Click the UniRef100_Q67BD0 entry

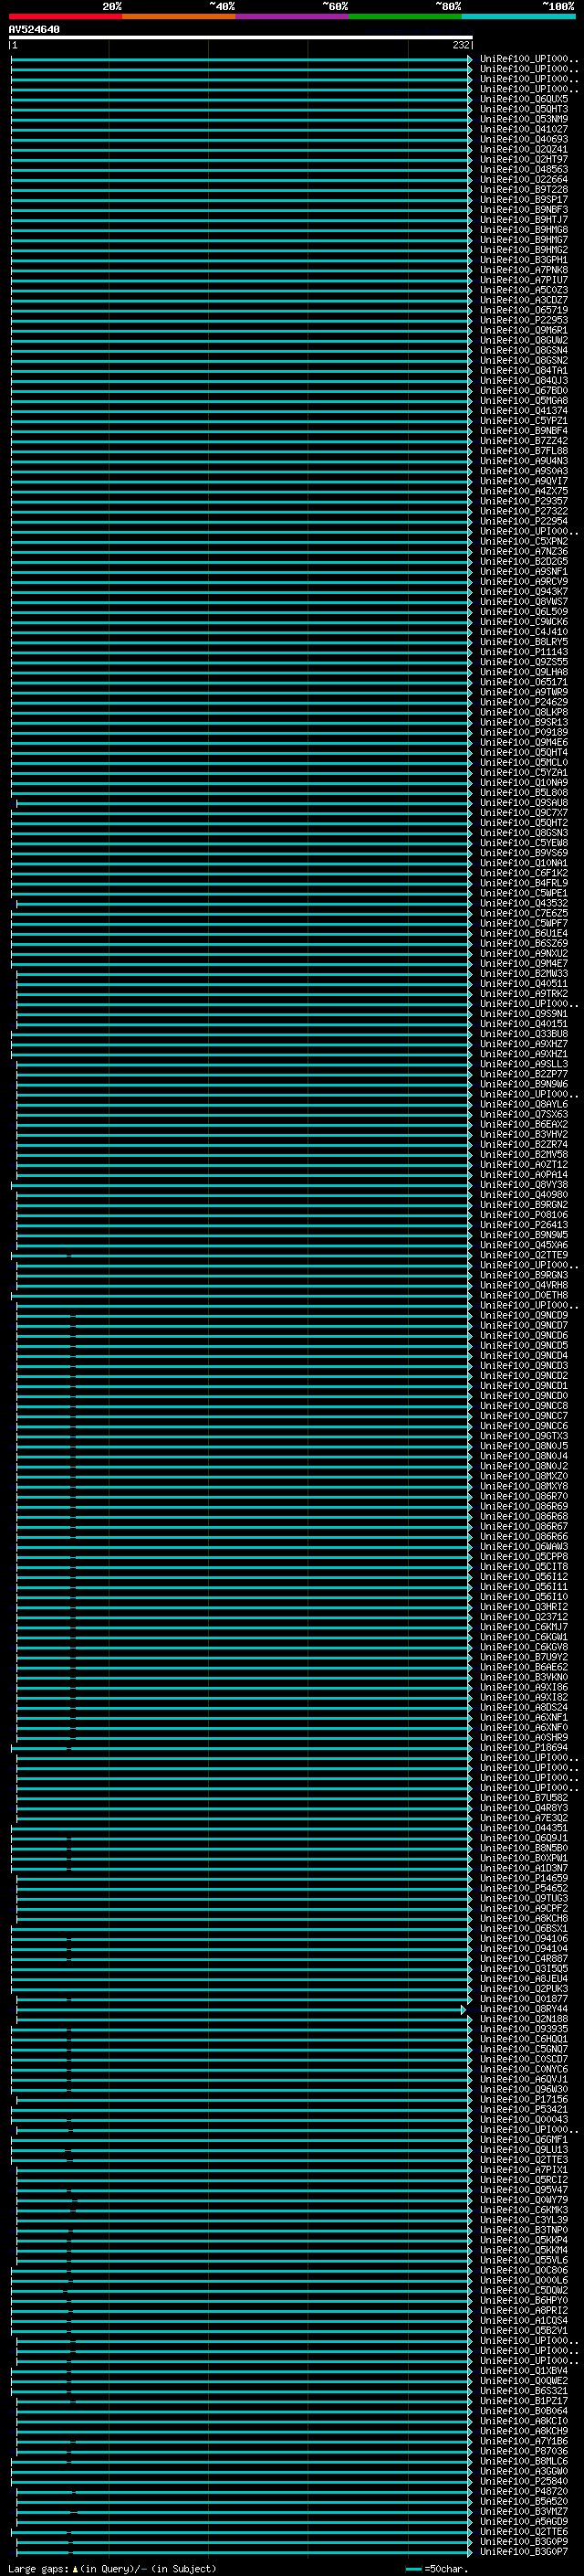(x=523, y=390)
